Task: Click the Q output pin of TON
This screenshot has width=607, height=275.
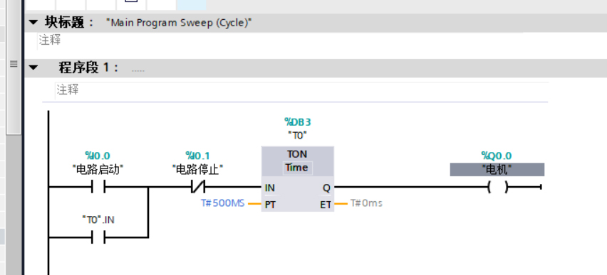Action: (x=326, y=188)
